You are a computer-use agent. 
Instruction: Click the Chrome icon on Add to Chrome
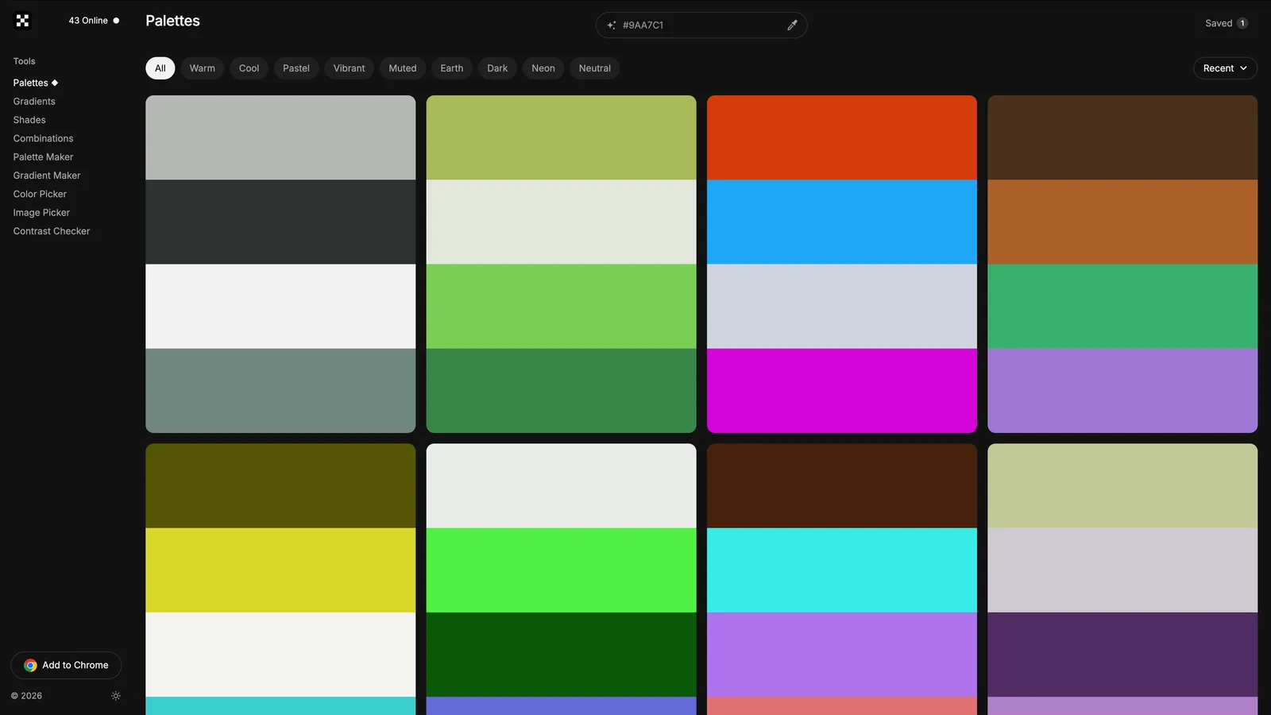click(x=30, y=666)
